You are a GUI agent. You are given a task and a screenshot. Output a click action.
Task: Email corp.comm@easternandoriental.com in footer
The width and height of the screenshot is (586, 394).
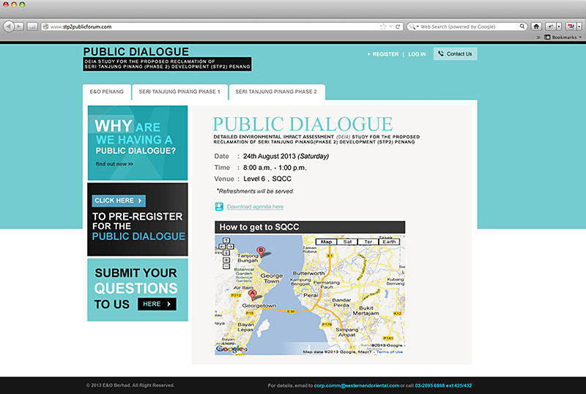click(x=357, y=386)
